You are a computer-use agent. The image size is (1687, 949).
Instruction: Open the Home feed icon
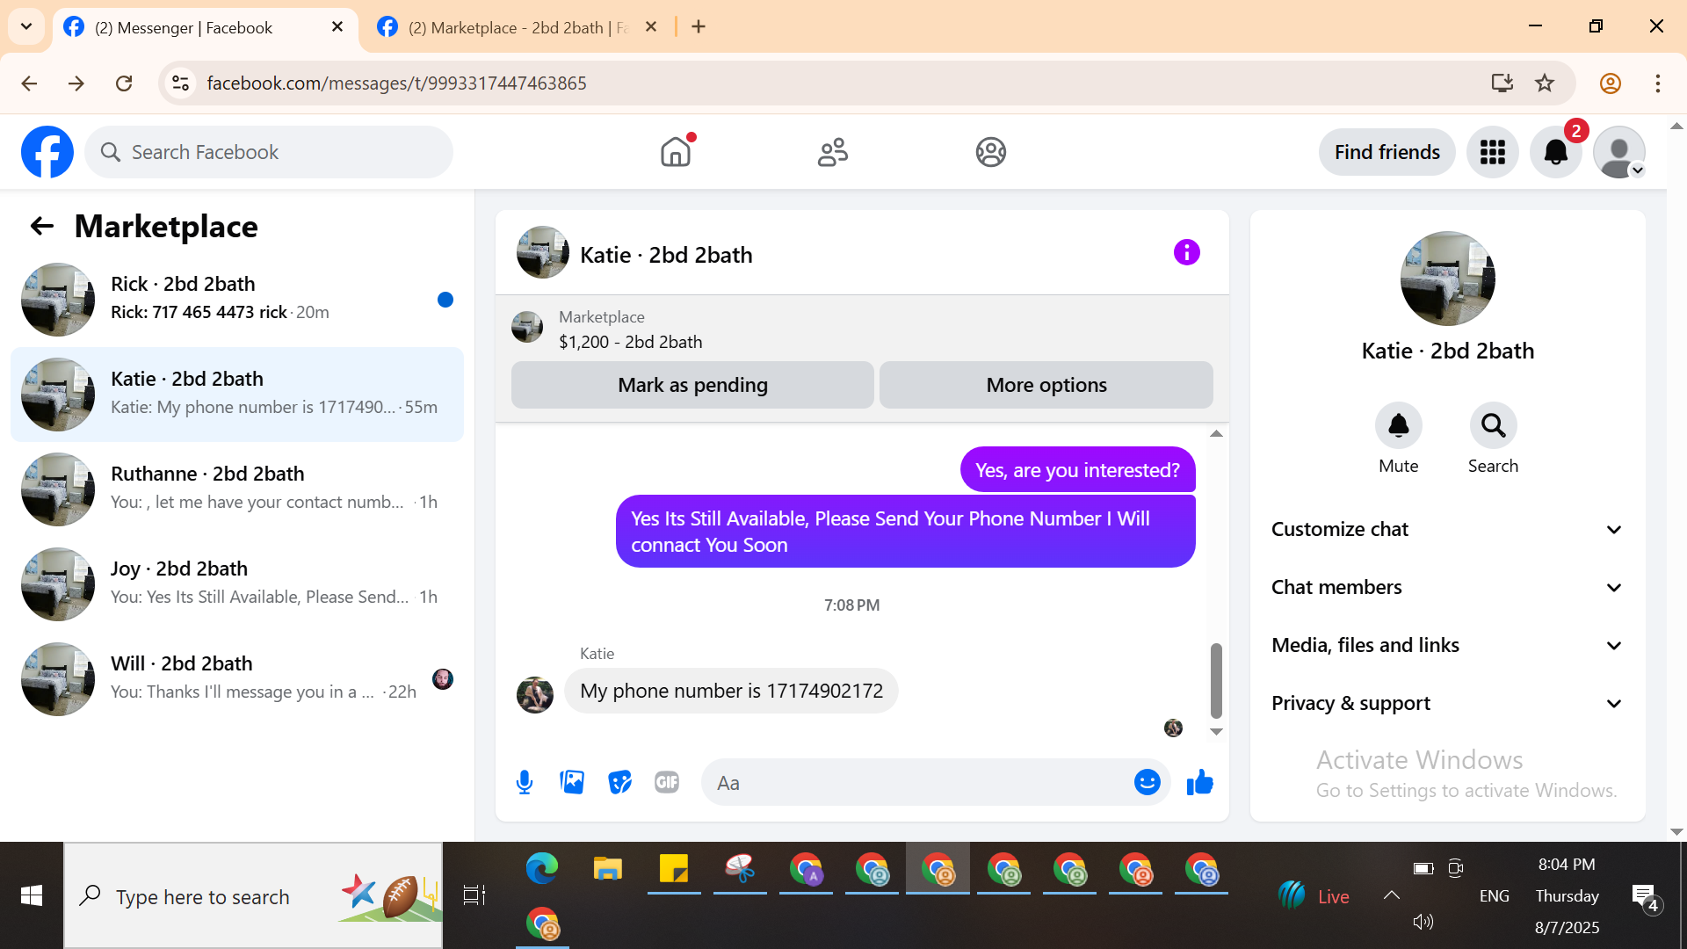click(x=676, y=152)
